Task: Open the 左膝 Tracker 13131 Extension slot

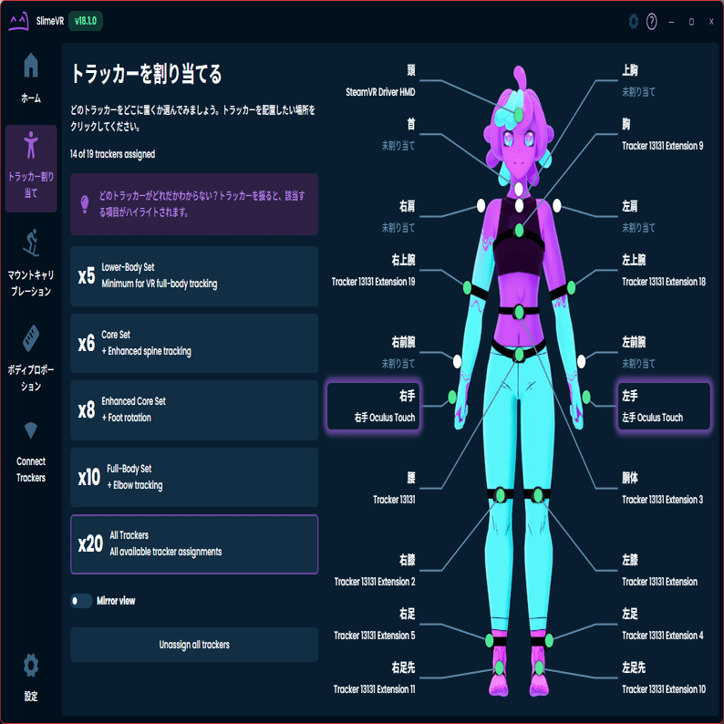Action: [664, 570]
